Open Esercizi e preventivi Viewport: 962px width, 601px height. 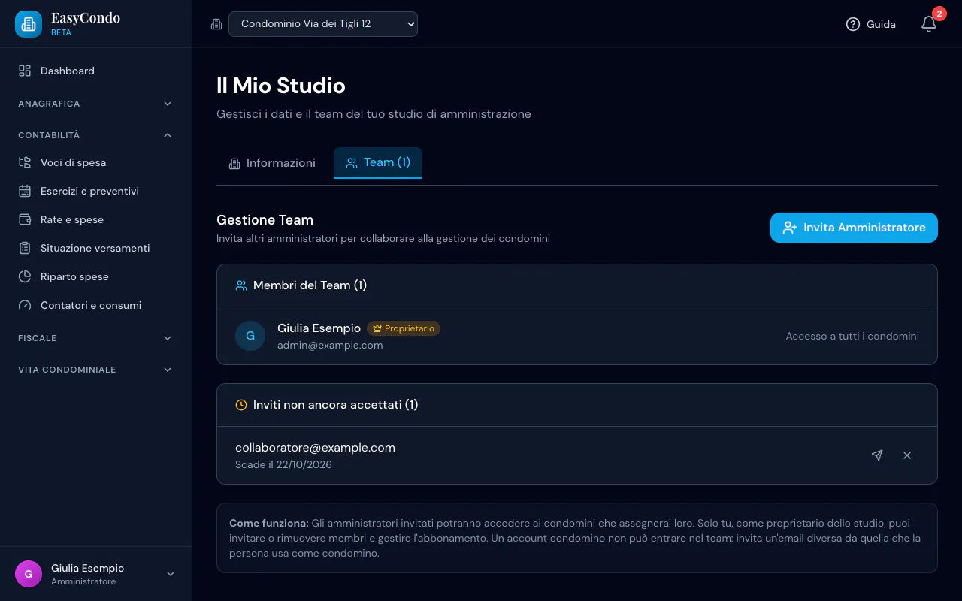96,191
